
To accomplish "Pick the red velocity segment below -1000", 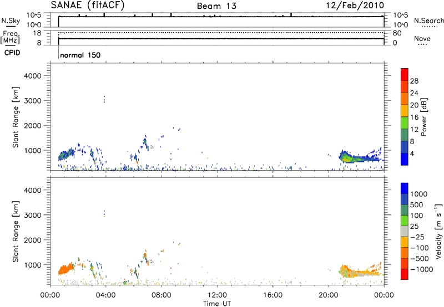I will 405,274.
